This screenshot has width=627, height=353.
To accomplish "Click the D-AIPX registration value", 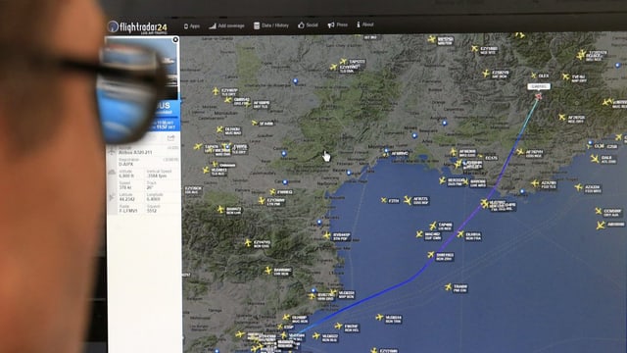I will pyautogui.click(x=126, y=164).
